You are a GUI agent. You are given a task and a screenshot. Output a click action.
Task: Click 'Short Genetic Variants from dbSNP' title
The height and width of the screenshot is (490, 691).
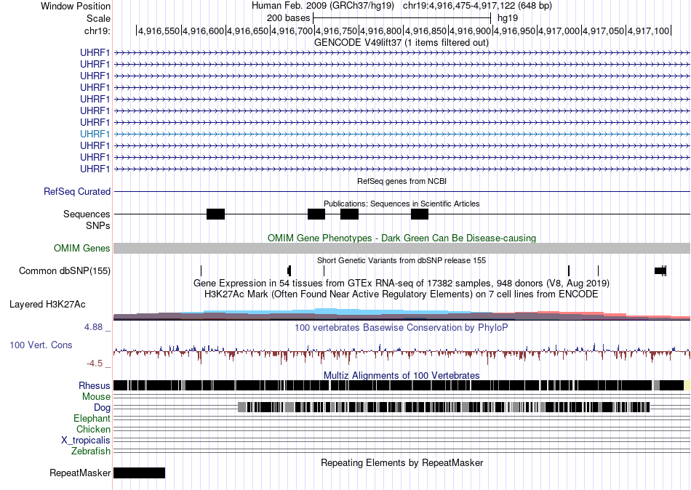coord(402,260)
